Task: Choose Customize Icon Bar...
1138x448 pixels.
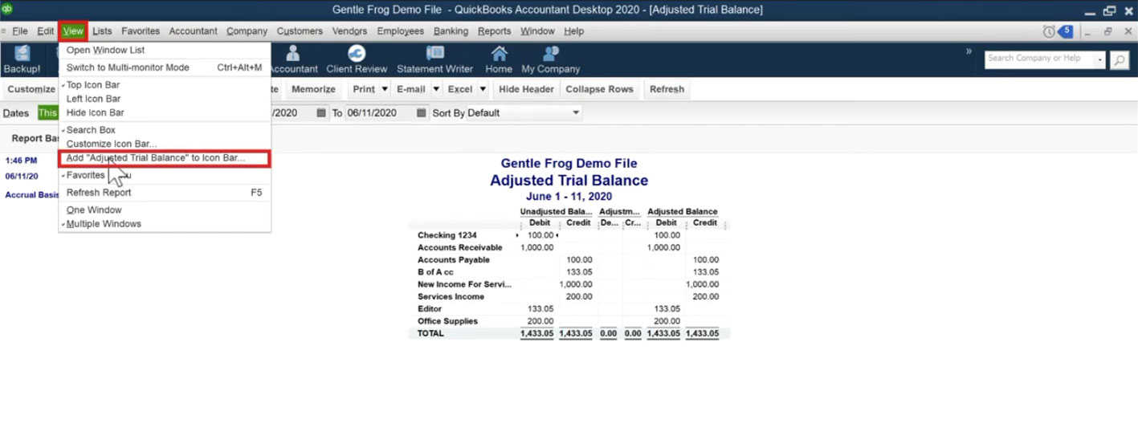Action: (112, 145)
